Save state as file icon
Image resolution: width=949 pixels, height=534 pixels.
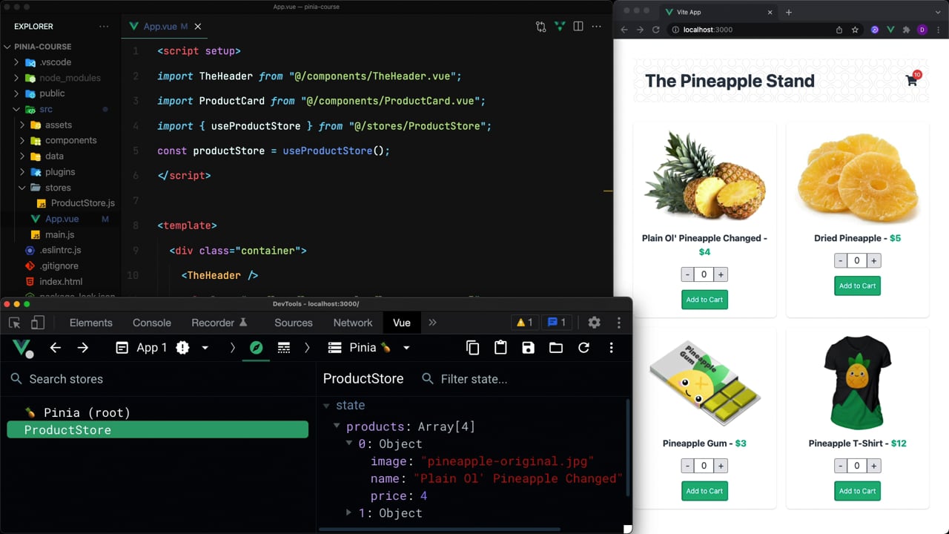pyautogui.click(x=528, y=348)
